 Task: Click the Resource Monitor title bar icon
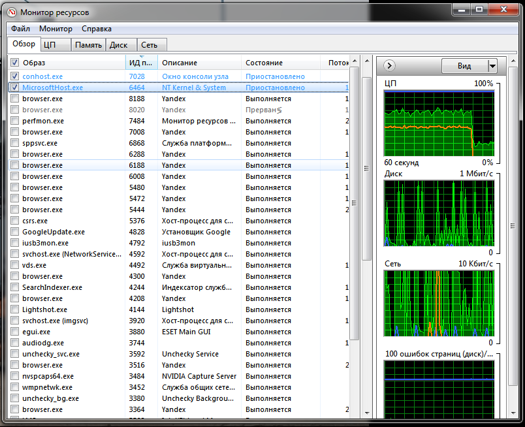[x=12, y=12]
